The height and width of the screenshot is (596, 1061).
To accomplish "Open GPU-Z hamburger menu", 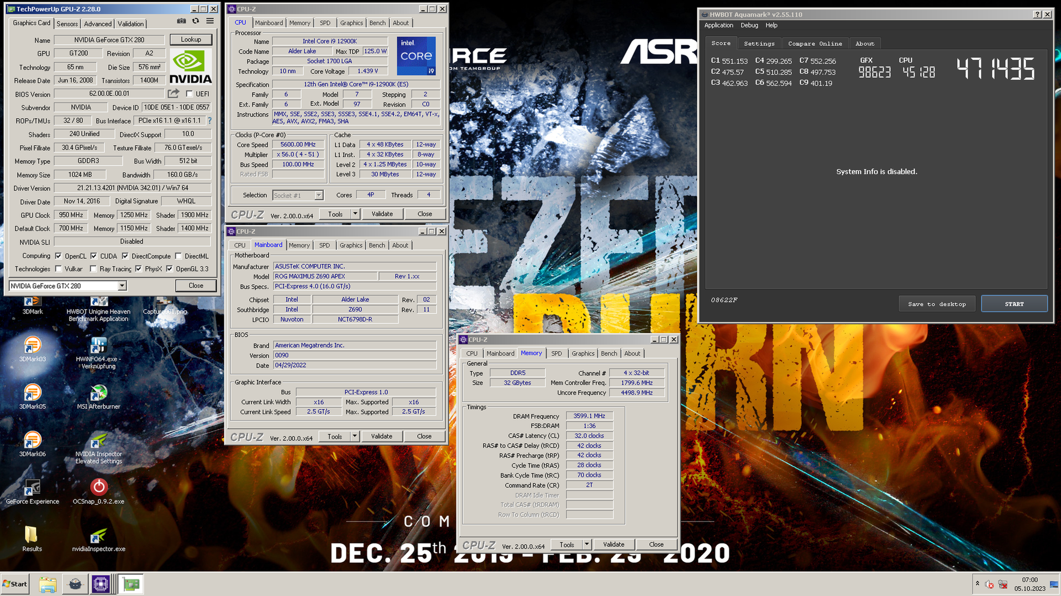I will (210, 21).
